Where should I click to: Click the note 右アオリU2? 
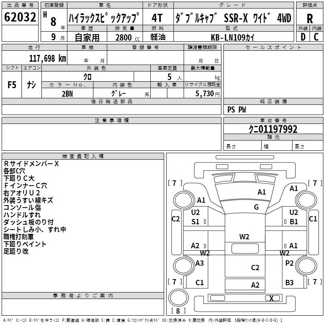pyautogui.click(x=22, y=193)
